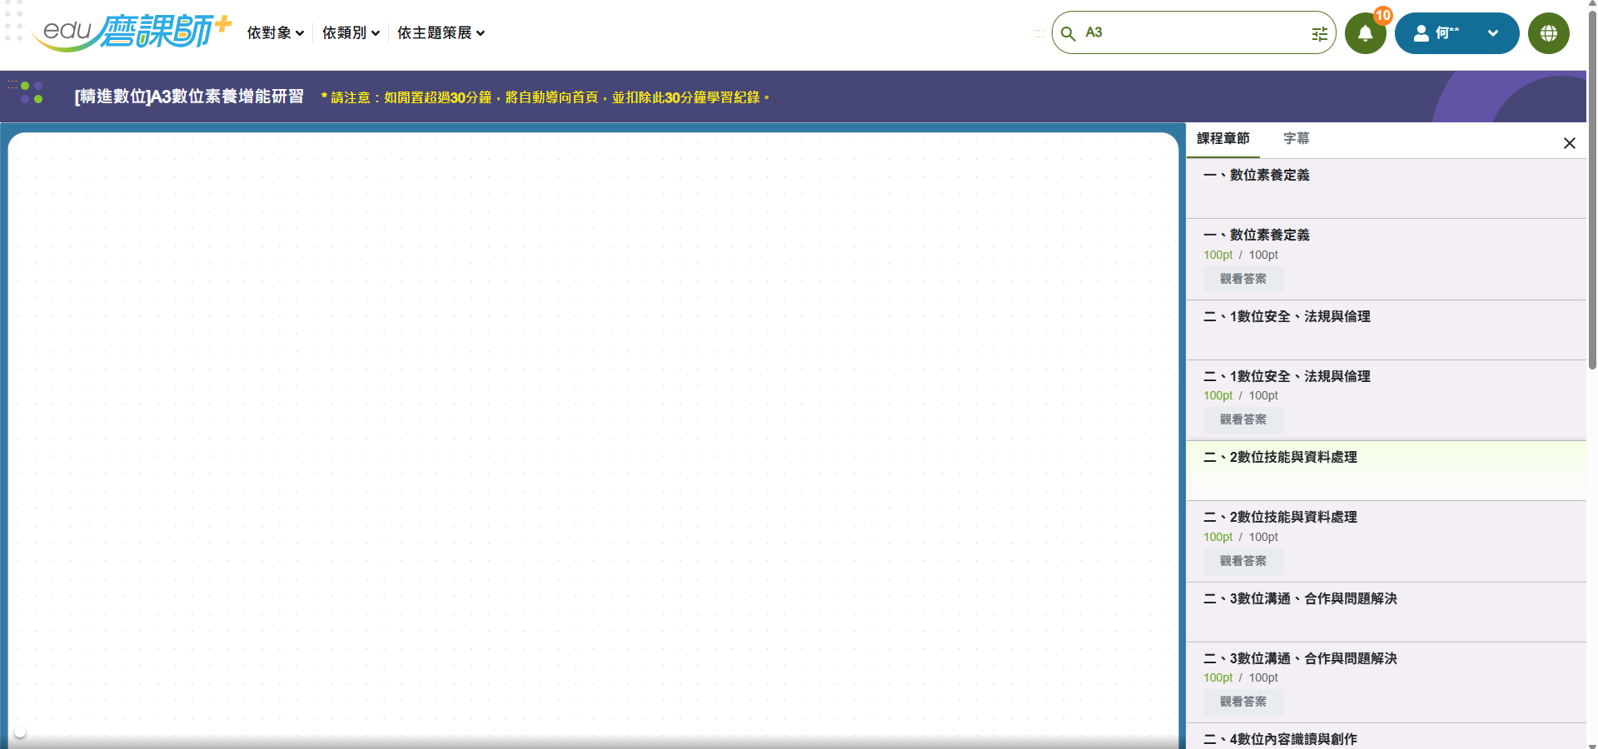Close the course chapters panel with the X

click(x=1569, y=142)
